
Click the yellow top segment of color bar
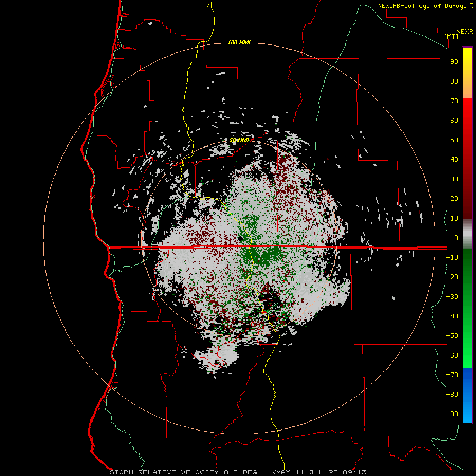467,73
